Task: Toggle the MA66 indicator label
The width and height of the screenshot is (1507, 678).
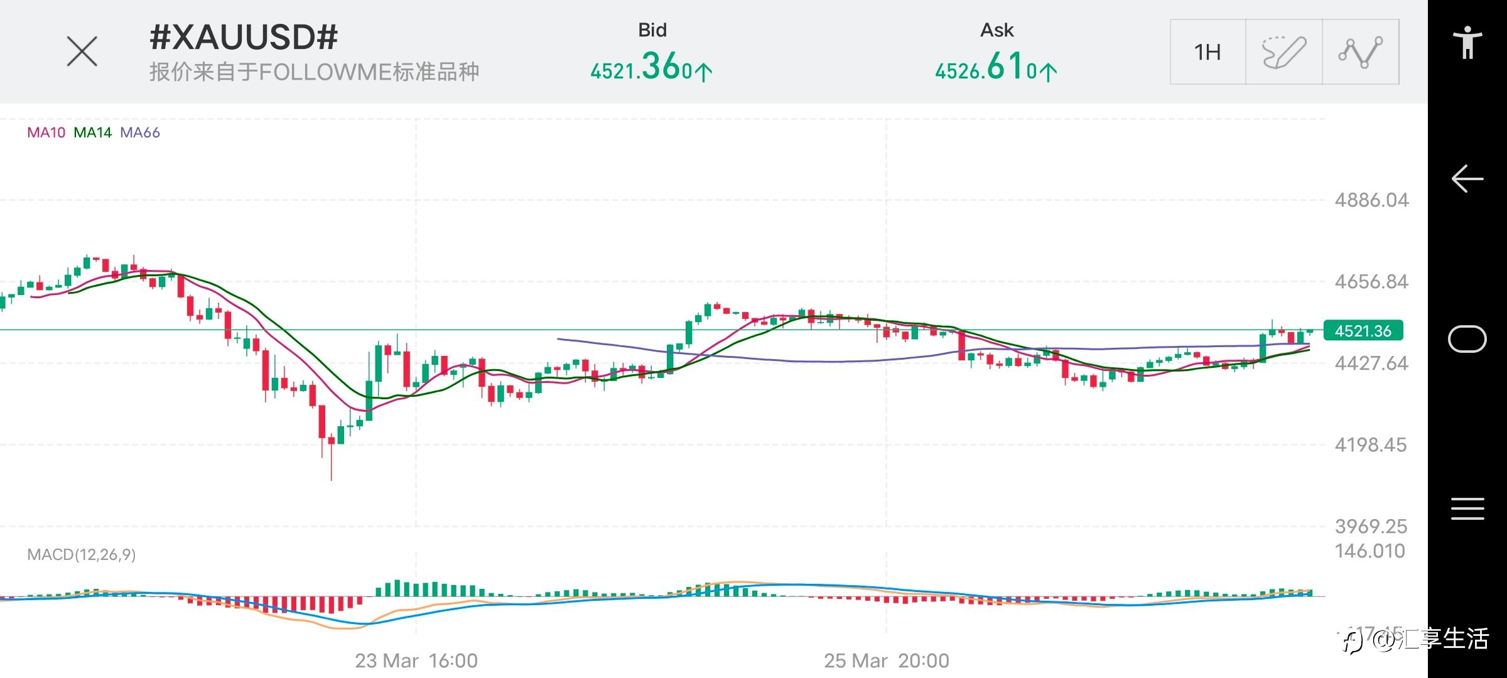Action: tap(139, 132)
